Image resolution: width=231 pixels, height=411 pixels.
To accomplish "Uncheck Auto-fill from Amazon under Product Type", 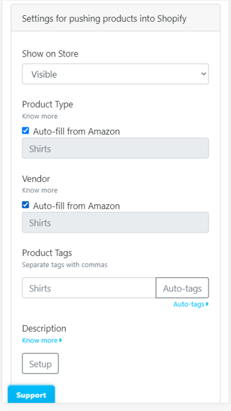I will pyautogui.click(x=25, y=131).
